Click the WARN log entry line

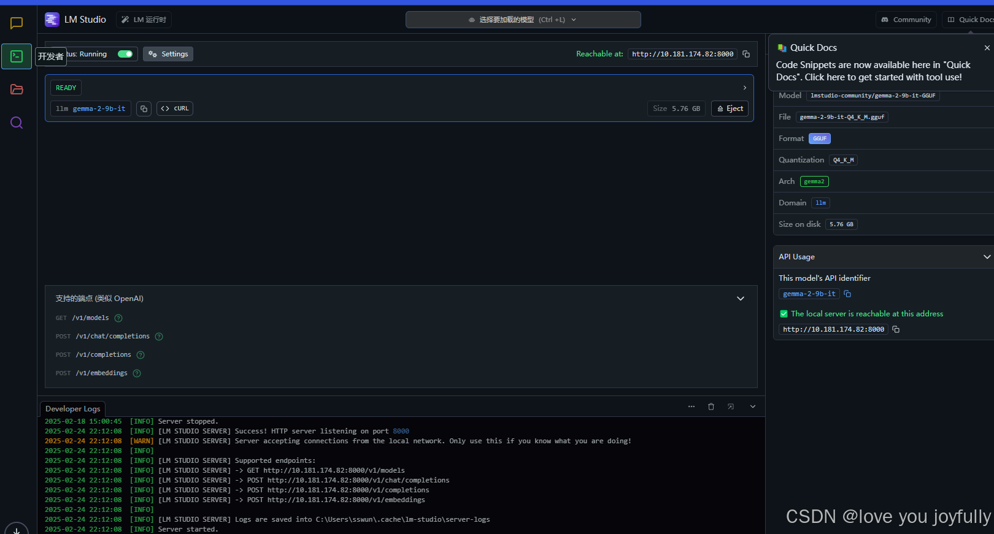pos(338,441)
